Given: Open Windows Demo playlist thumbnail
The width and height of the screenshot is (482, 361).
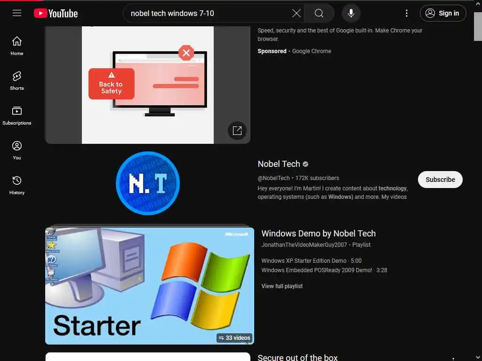Looking at the screenshot, I should pos(149,286).
